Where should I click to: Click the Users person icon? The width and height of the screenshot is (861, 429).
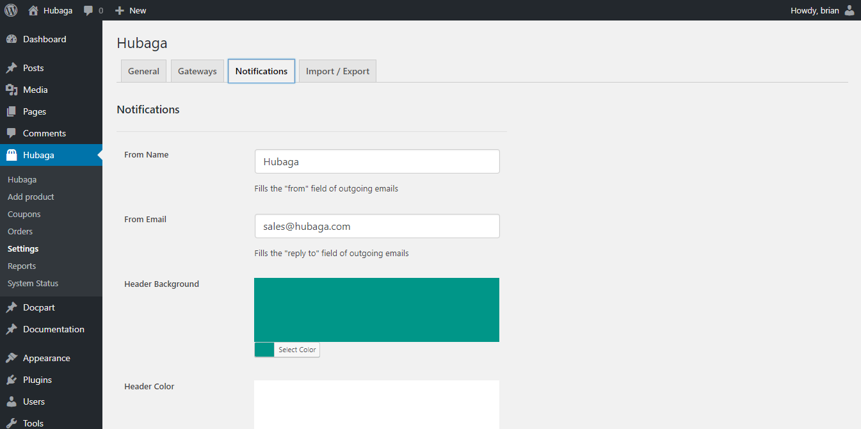pos(12,401)
